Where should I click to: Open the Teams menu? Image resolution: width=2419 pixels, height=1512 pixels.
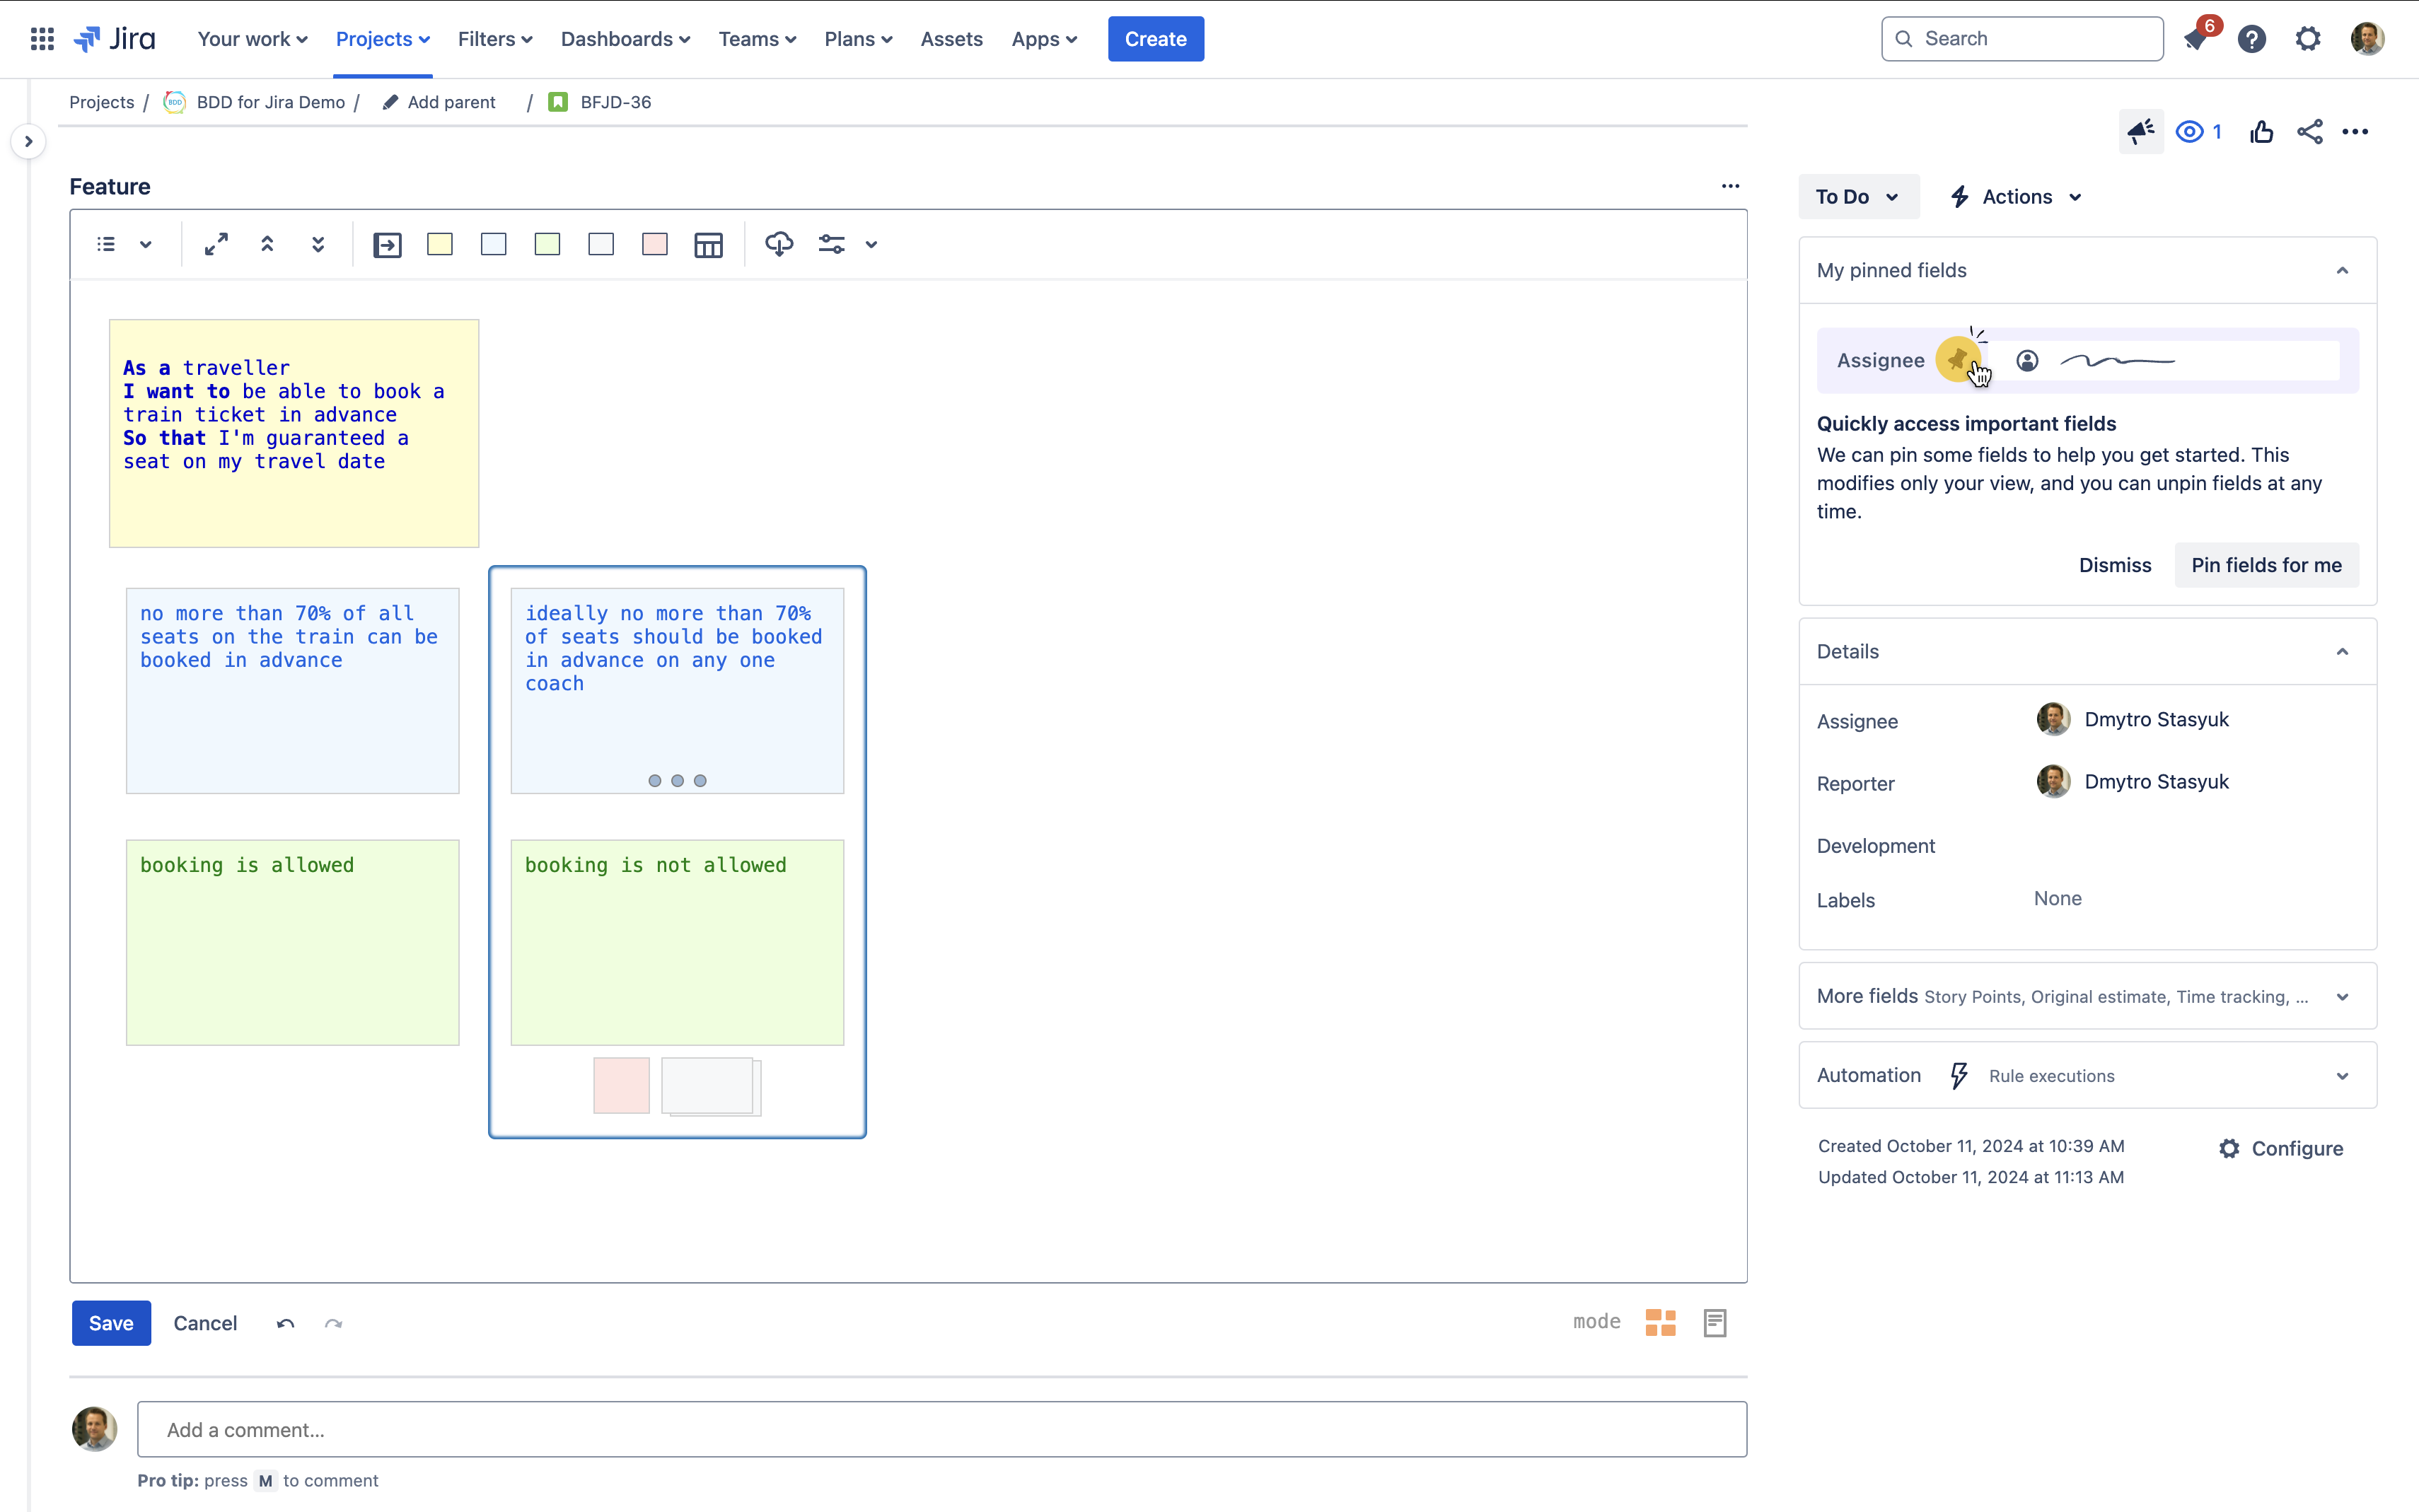pyautogui.click(x=757, y=39)
